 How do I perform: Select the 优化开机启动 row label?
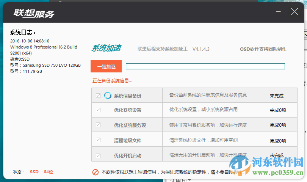click(x=128, y=156)
